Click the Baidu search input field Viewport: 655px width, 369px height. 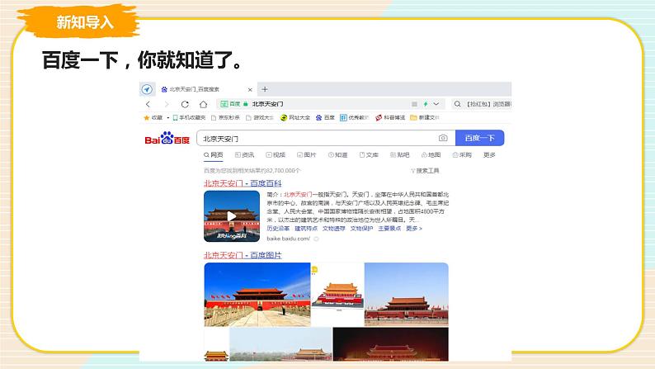pos(318,139)
